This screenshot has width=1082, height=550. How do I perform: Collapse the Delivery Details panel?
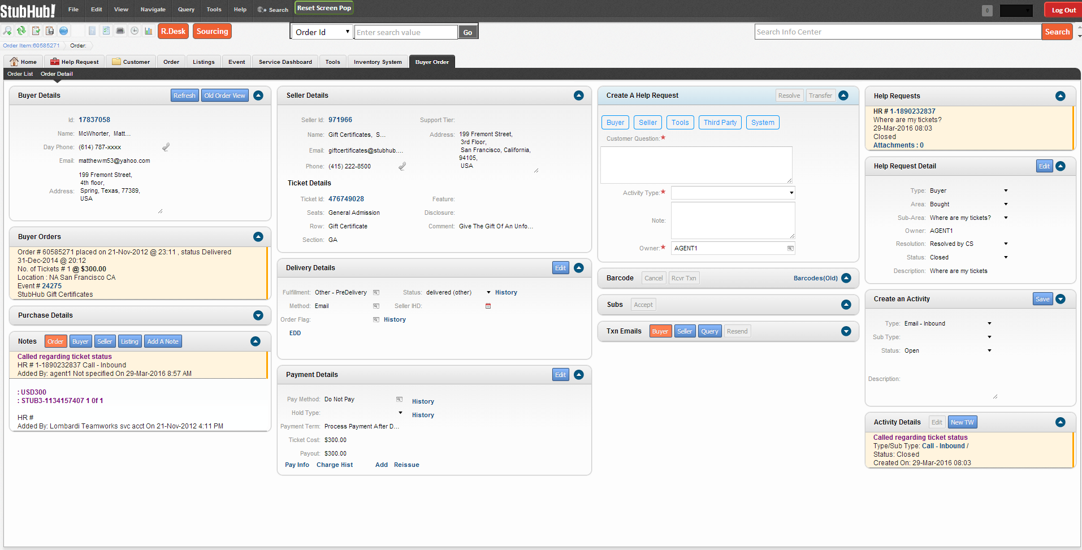tap(579, 268)
